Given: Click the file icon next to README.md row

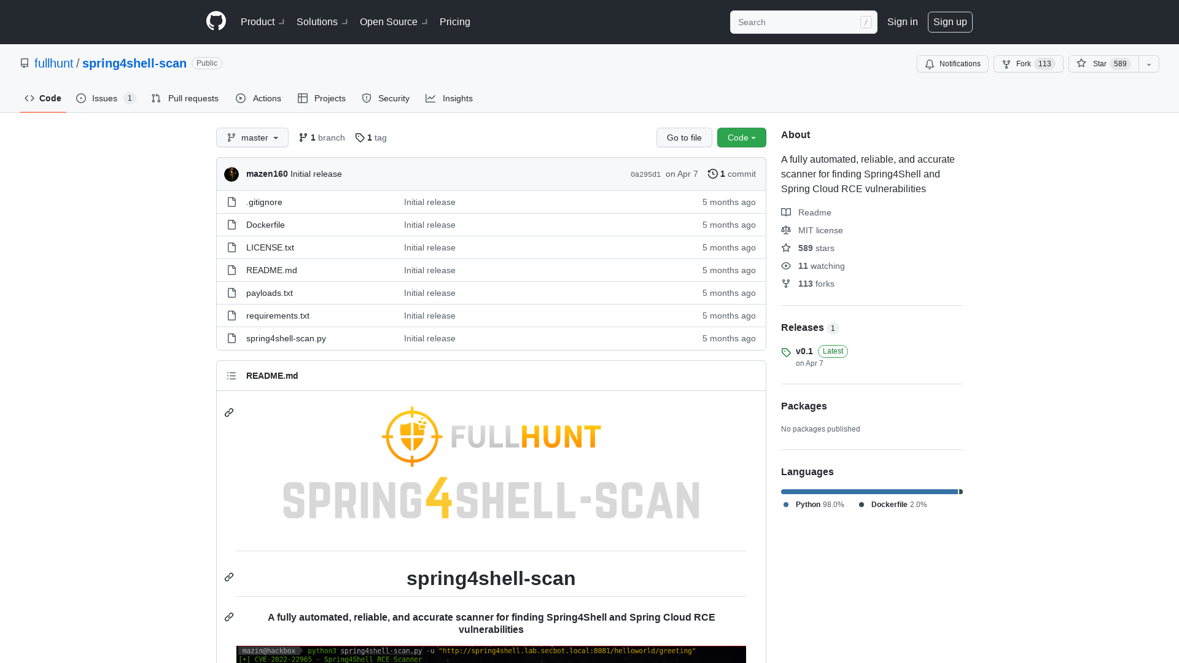Looking at the screenshot, I should 232,270.
